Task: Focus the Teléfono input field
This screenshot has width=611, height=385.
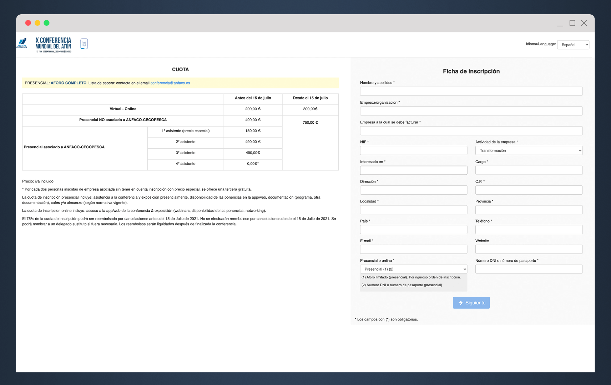Action: point(529,230)
